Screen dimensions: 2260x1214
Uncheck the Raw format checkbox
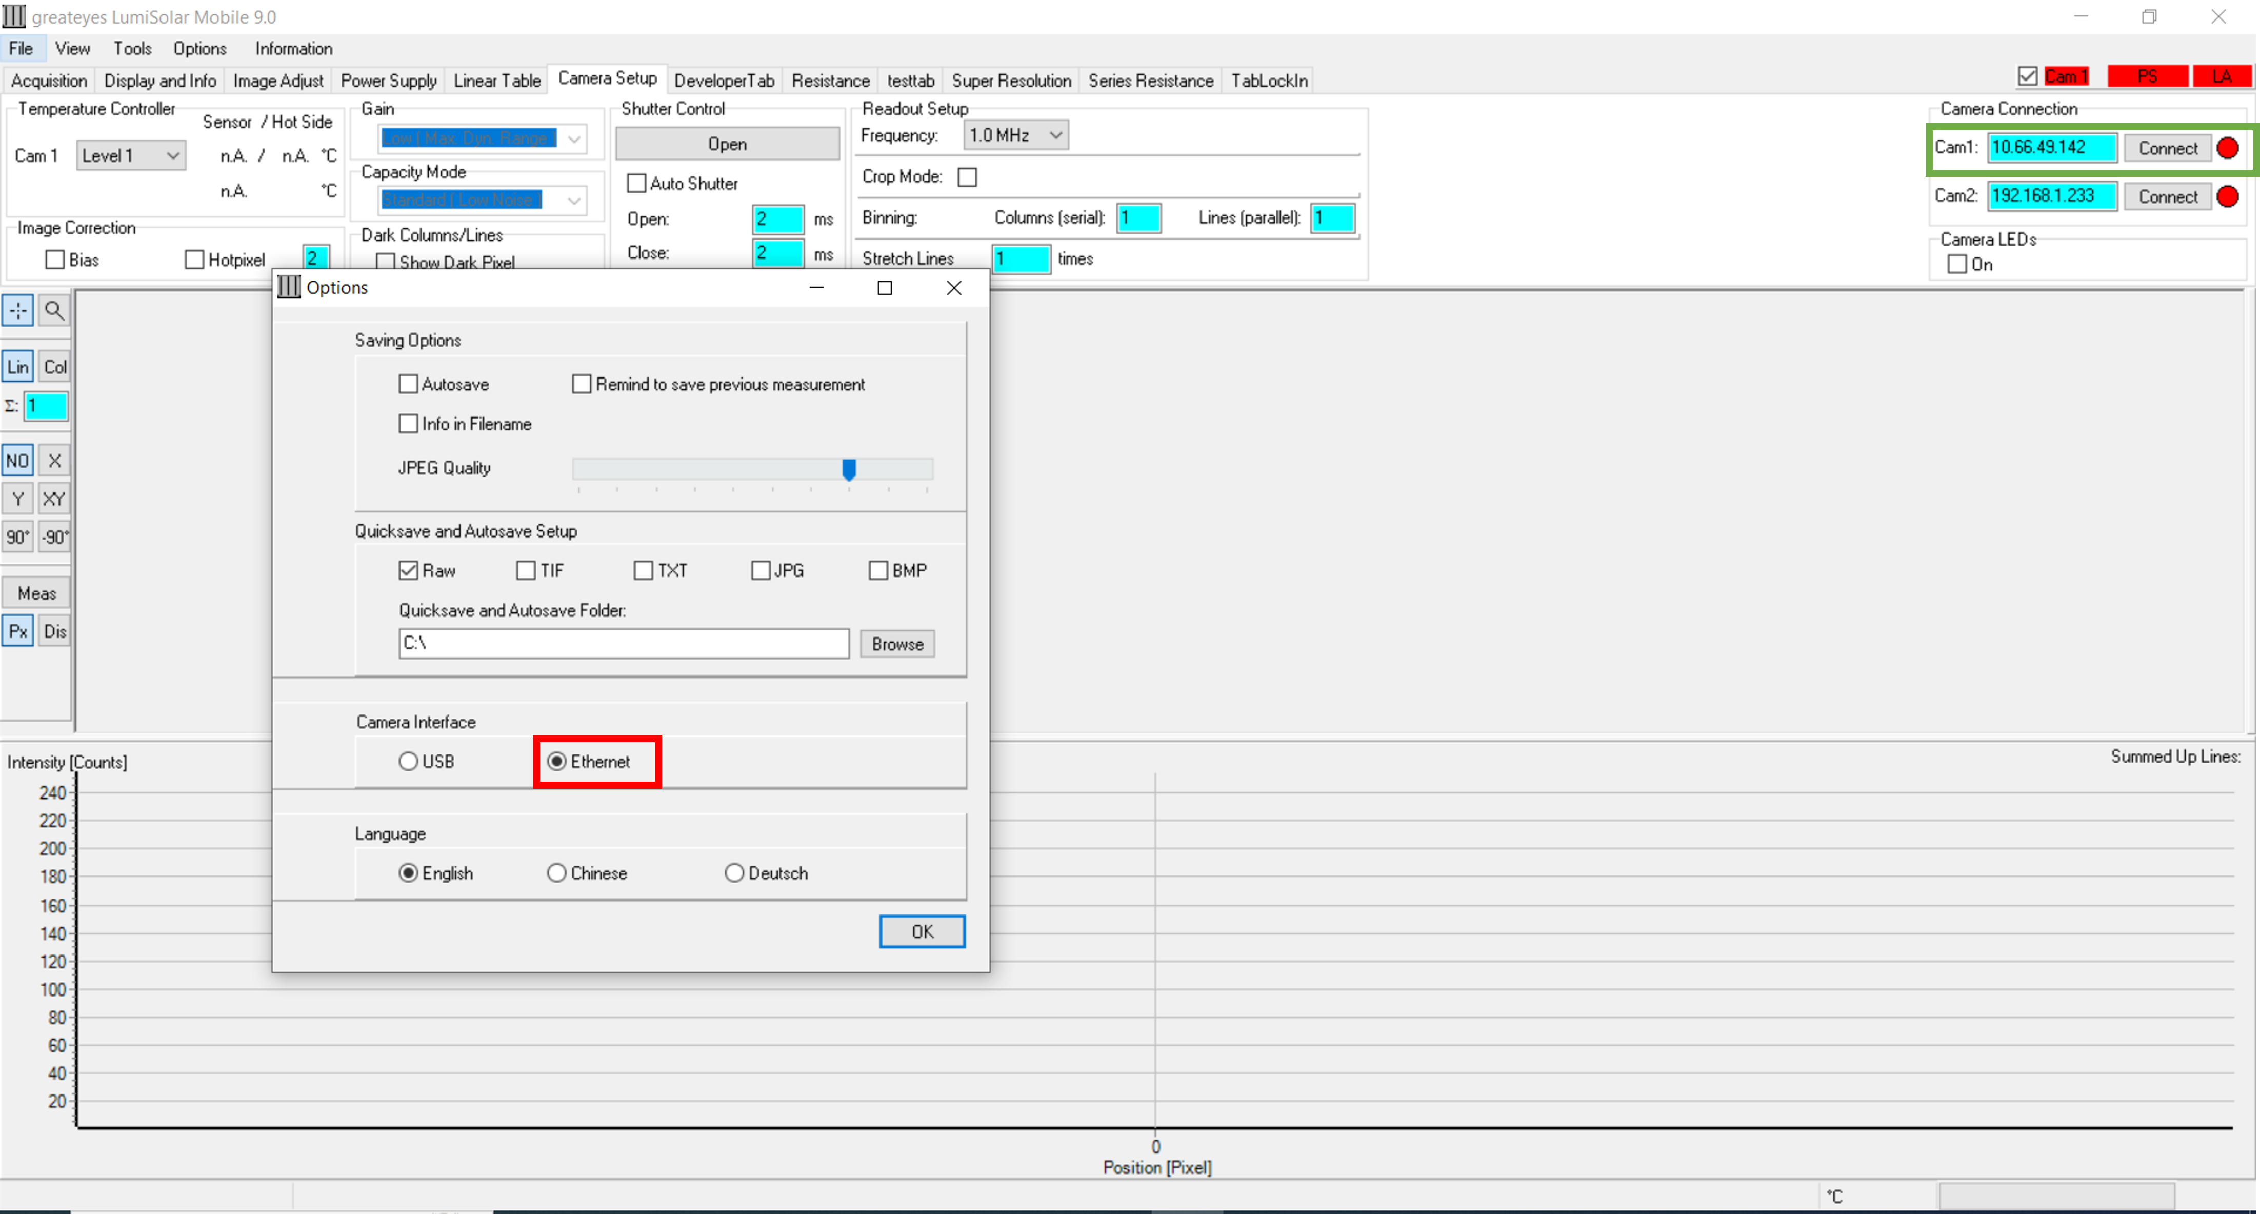click(408, 570)
